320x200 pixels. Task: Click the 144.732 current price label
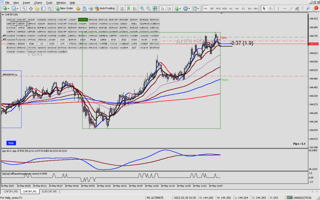click(x=314, y=44)
